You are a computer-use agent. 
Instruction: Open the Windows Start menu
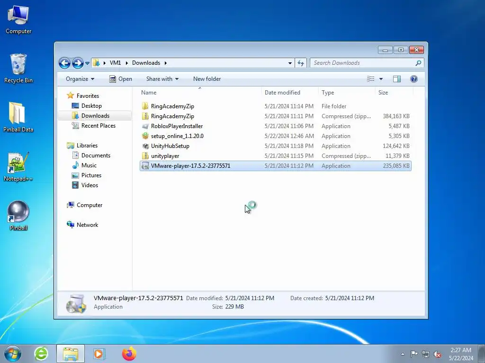pos(13,354)
